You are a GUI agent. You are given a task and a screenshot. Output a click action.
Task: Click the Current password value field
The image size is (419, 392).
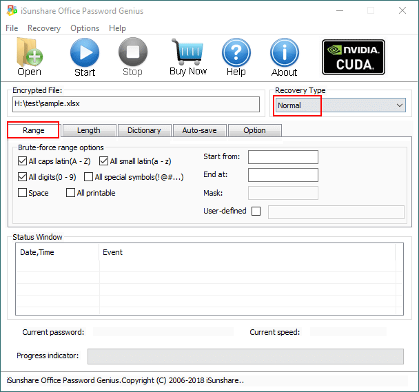pos(163,332)
